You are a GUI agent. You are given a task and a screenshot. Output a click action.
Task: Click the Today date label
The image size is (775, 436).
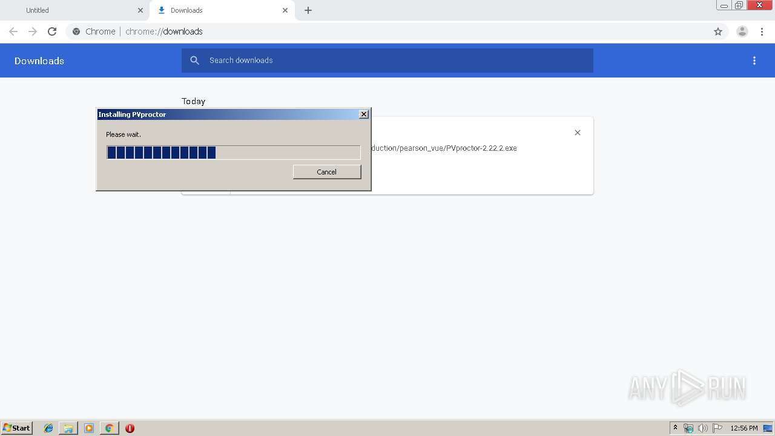pyautogui.click(x=194, y=101)
